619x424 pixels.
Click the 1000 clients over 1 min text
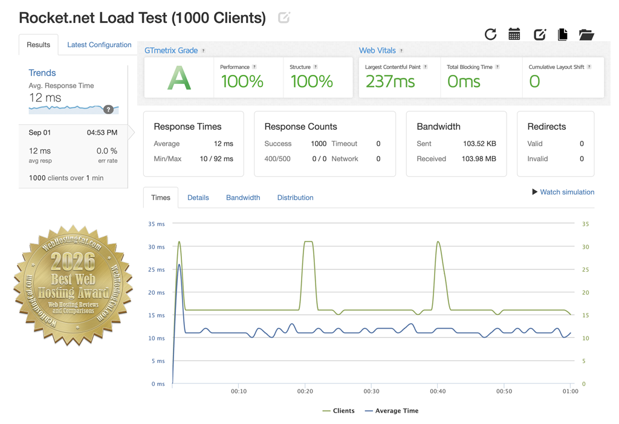click(x=66, y=178)
